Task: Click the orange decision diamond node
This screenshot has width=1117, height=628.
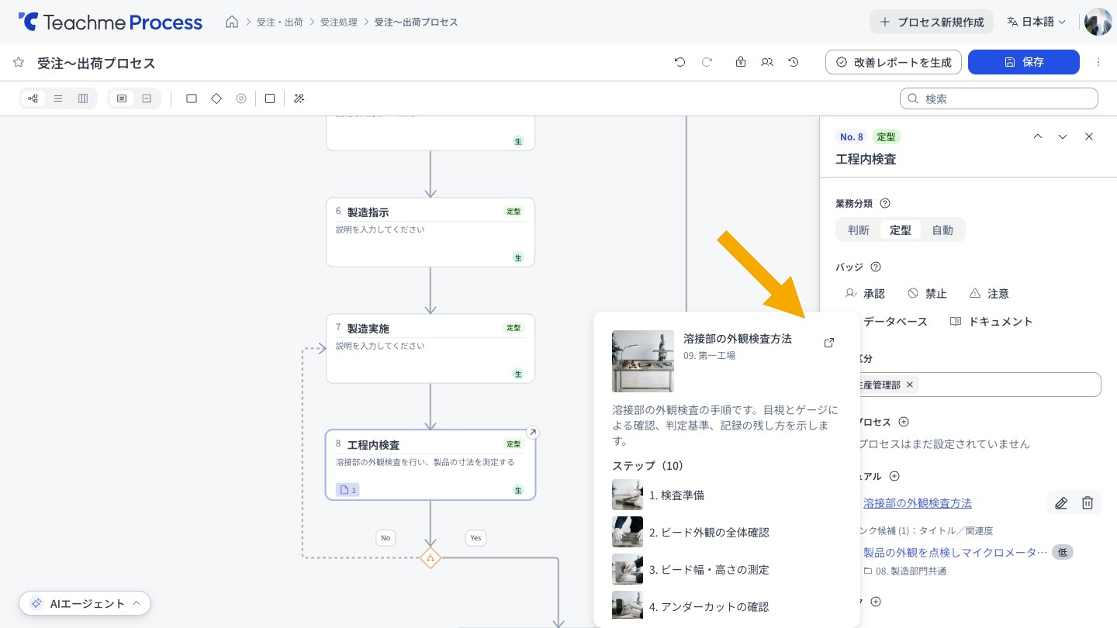Action: point(431,557)
